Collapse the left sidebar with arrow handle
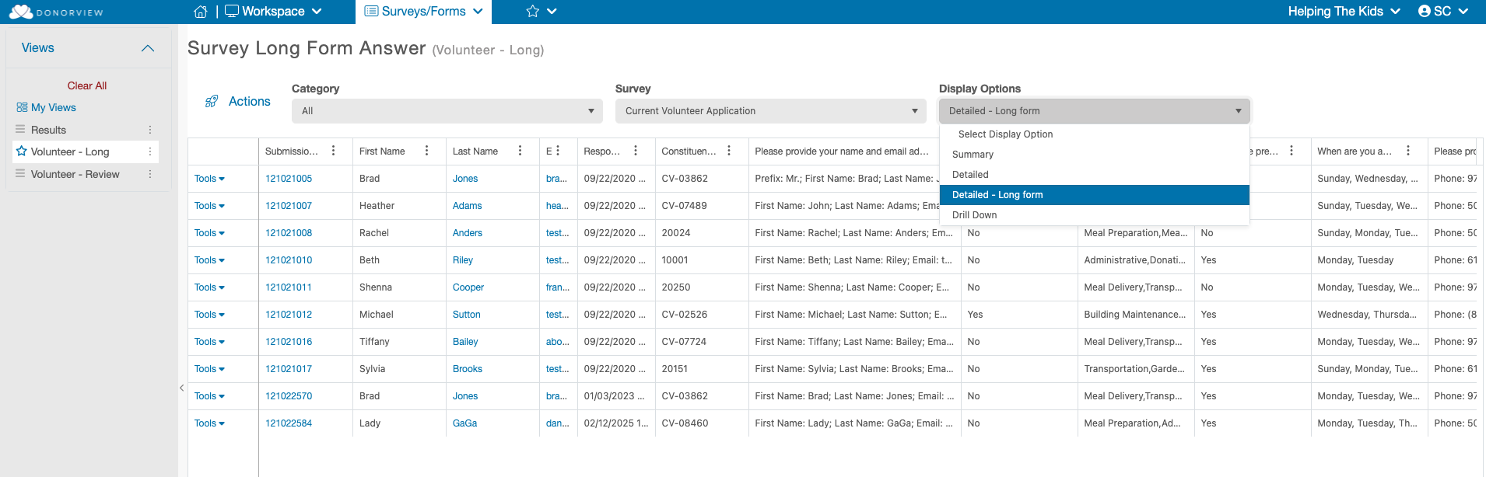The width and height of the screenshot is (1486, 477). (181, 388)
